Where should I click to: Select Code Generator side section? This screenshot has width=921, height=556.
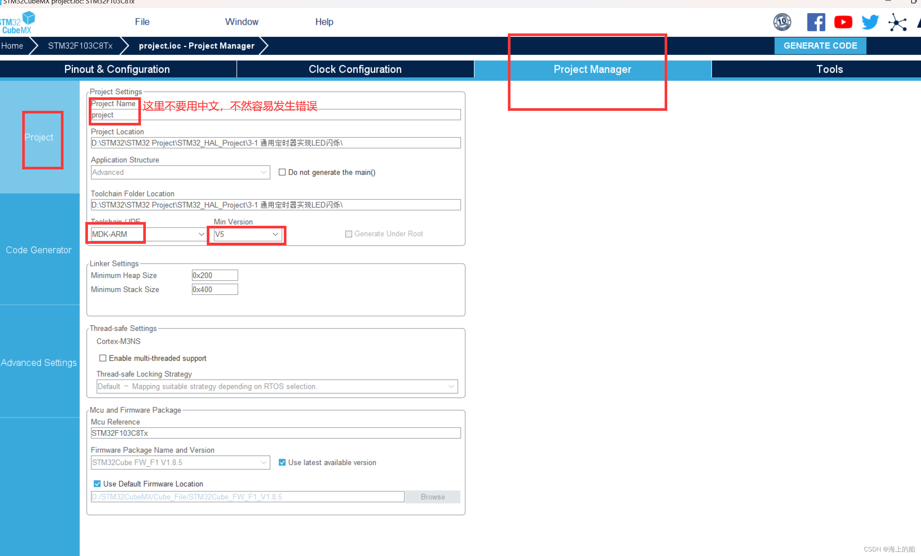click(39, 250)
